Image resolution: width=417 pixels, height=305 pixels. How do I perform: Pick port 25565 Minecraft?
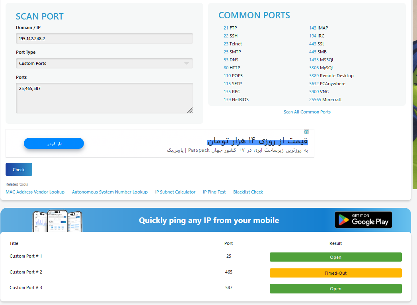[325, 100]
